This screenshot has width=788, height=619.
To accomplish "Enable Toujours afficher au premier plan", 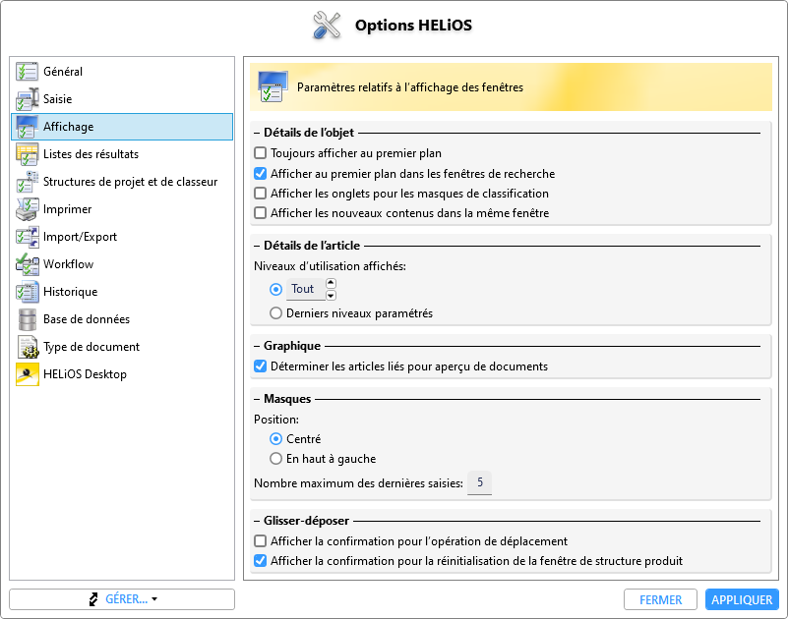I will click(x=261, y=153).
